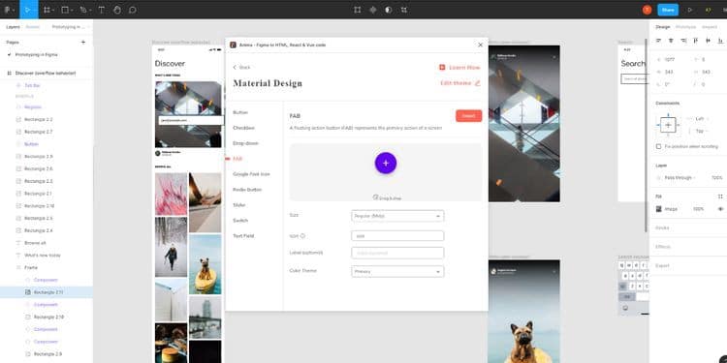The image size is (727, 363).
Task: Click the orange user avatar
Action: pyautogui.click(x=647, y=10)
